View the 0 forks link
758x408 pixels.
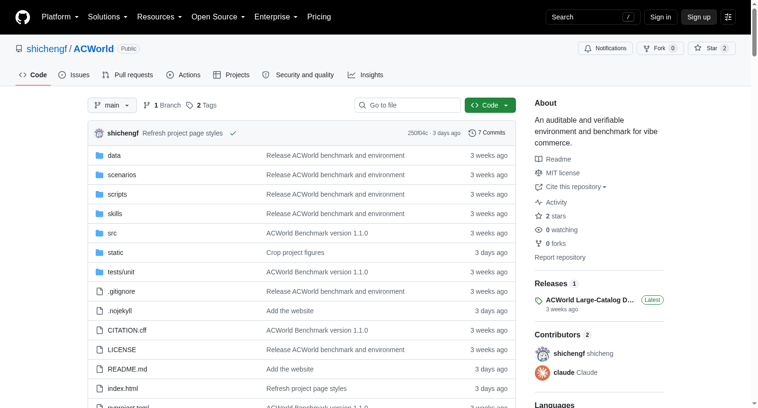coord(550,244)
